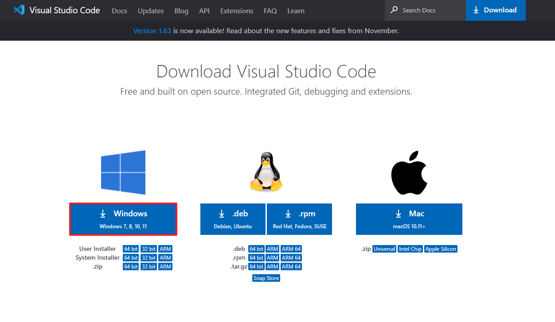Download the .rpm Red Hat, Fedora, SUSE package
This screenshot has width=555, height=322.
(299, 219)
